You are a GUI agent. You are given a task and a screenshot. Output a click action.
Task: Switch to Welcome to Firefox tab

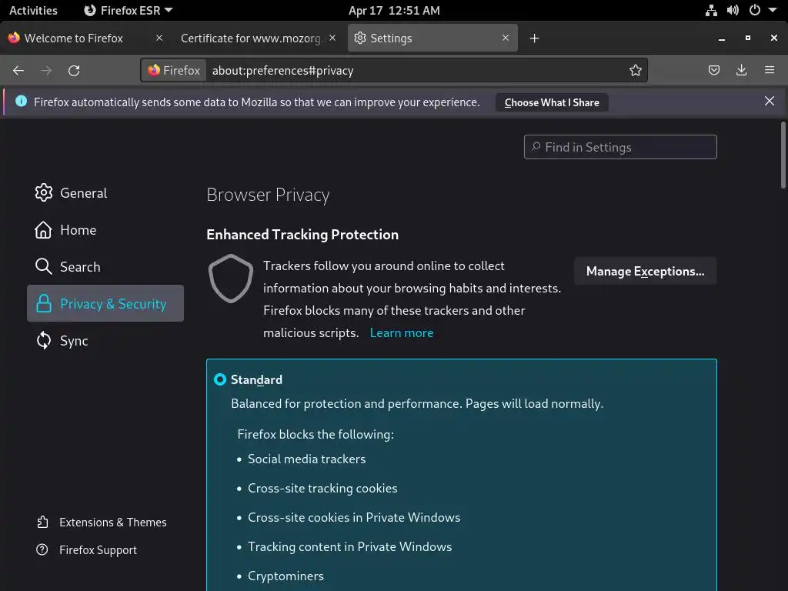click(x=85, y=38)
